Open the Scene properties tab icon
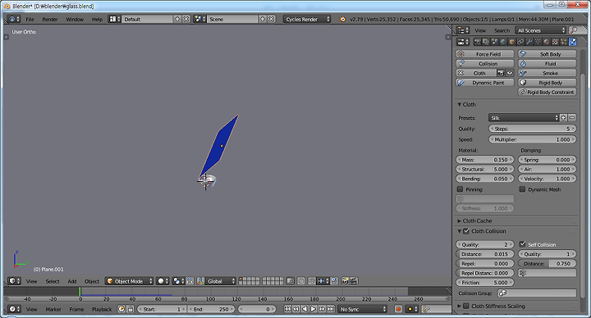591x318 pixels. pos(494,42)
